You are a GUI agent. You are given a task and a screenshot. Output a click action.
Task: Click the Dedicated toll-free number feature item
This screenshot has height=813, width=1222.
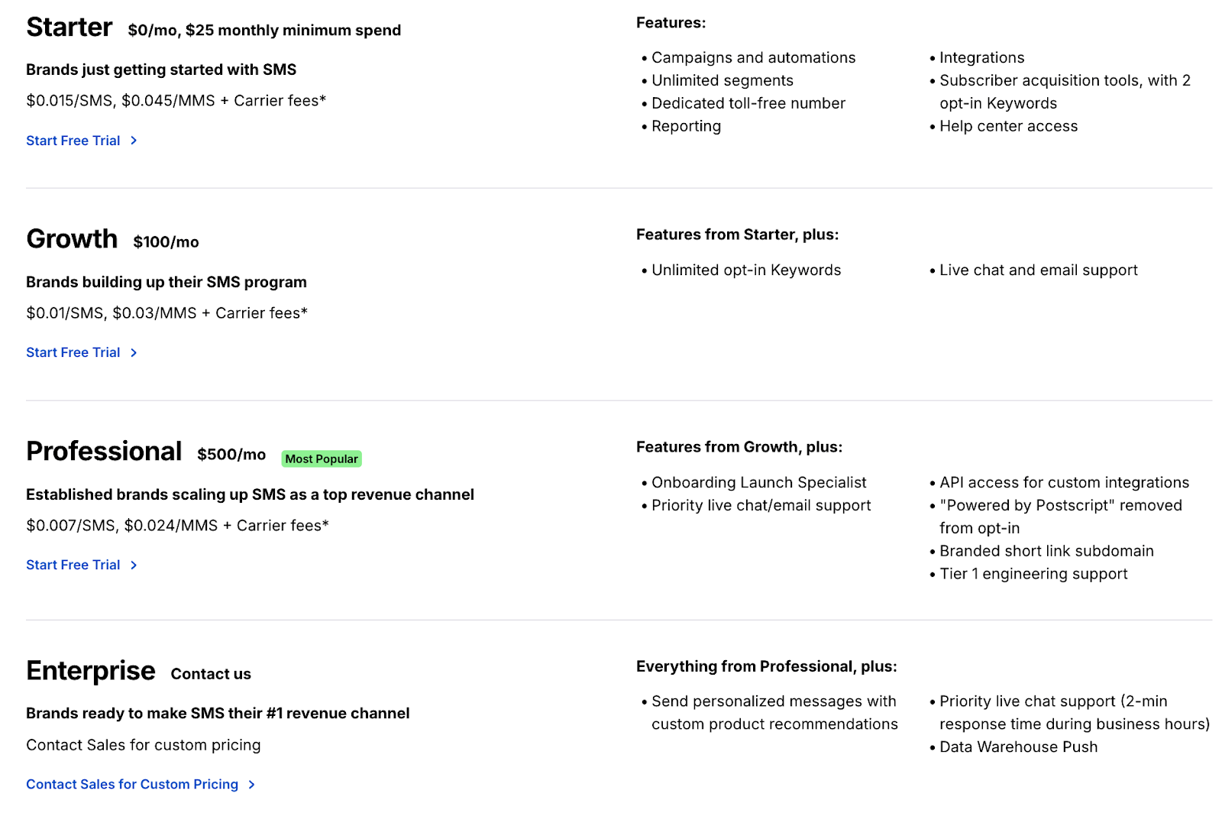748,103
